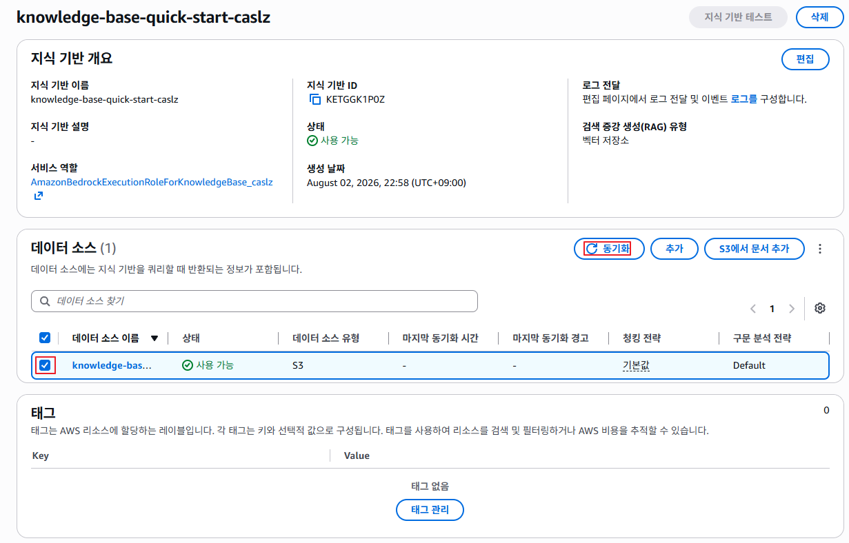Click the 청킹 전략 column header

tap(642, 338)
